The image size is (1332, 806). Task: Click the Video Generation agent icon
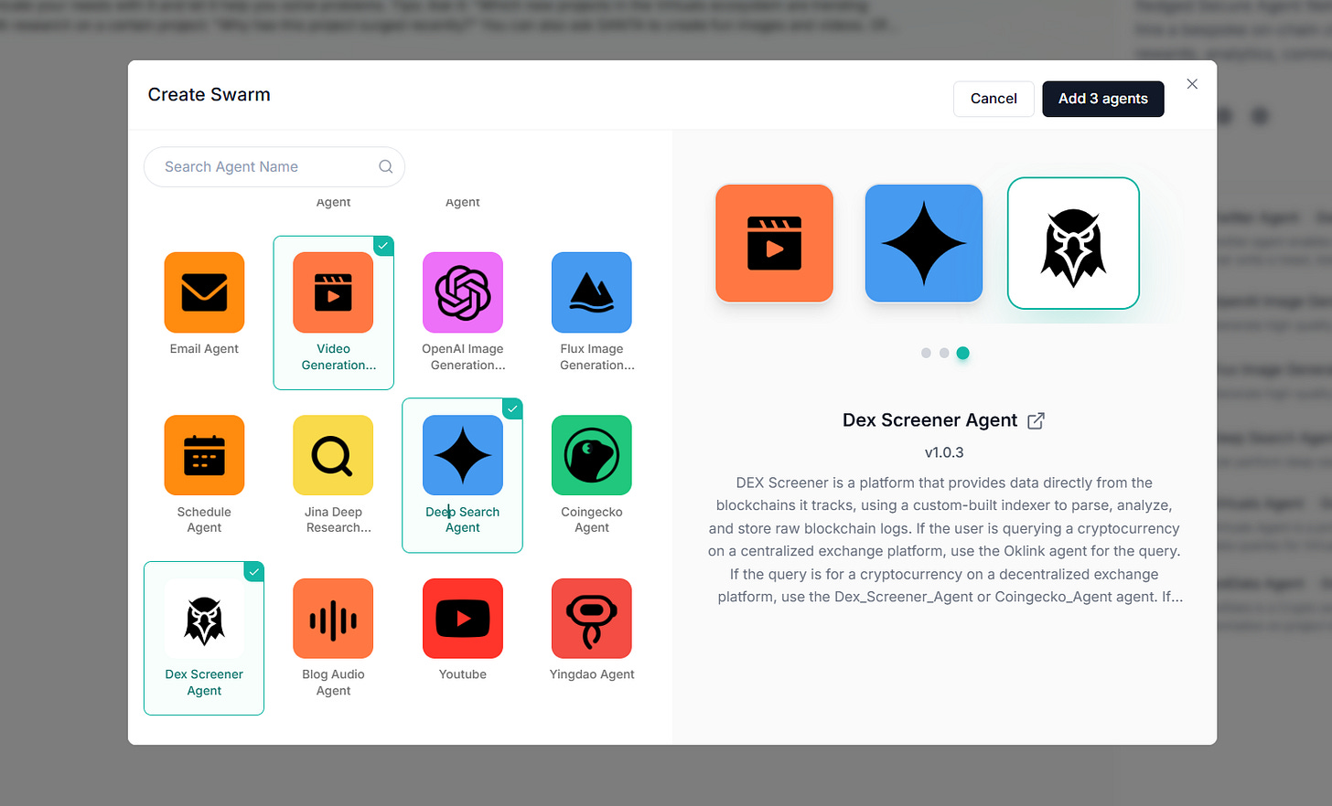point(333,292)
